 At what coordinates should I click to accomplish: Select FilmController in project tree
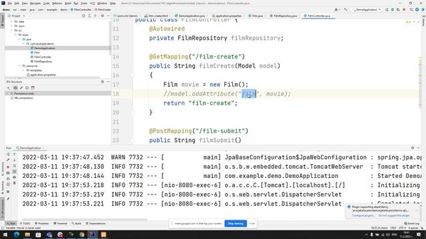[x=43, y=57]
